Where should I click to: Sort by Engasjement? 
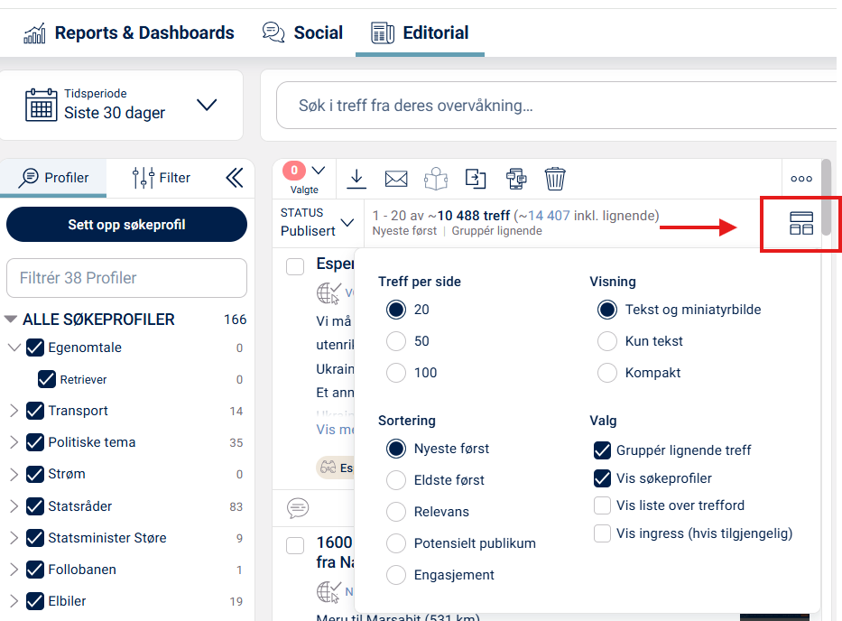pos(396,575)
